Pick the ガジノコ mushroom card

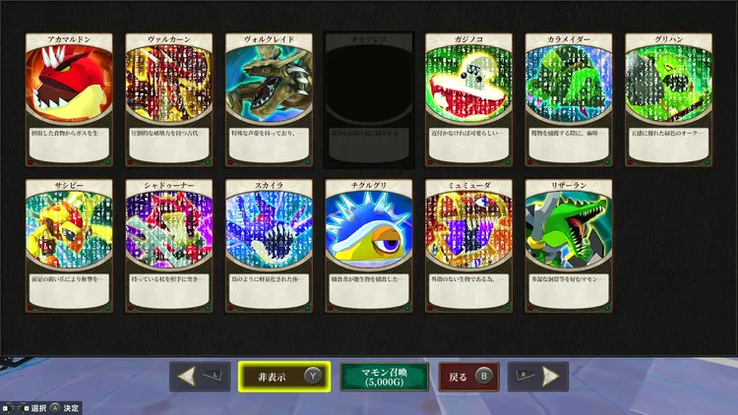[468, 99]
